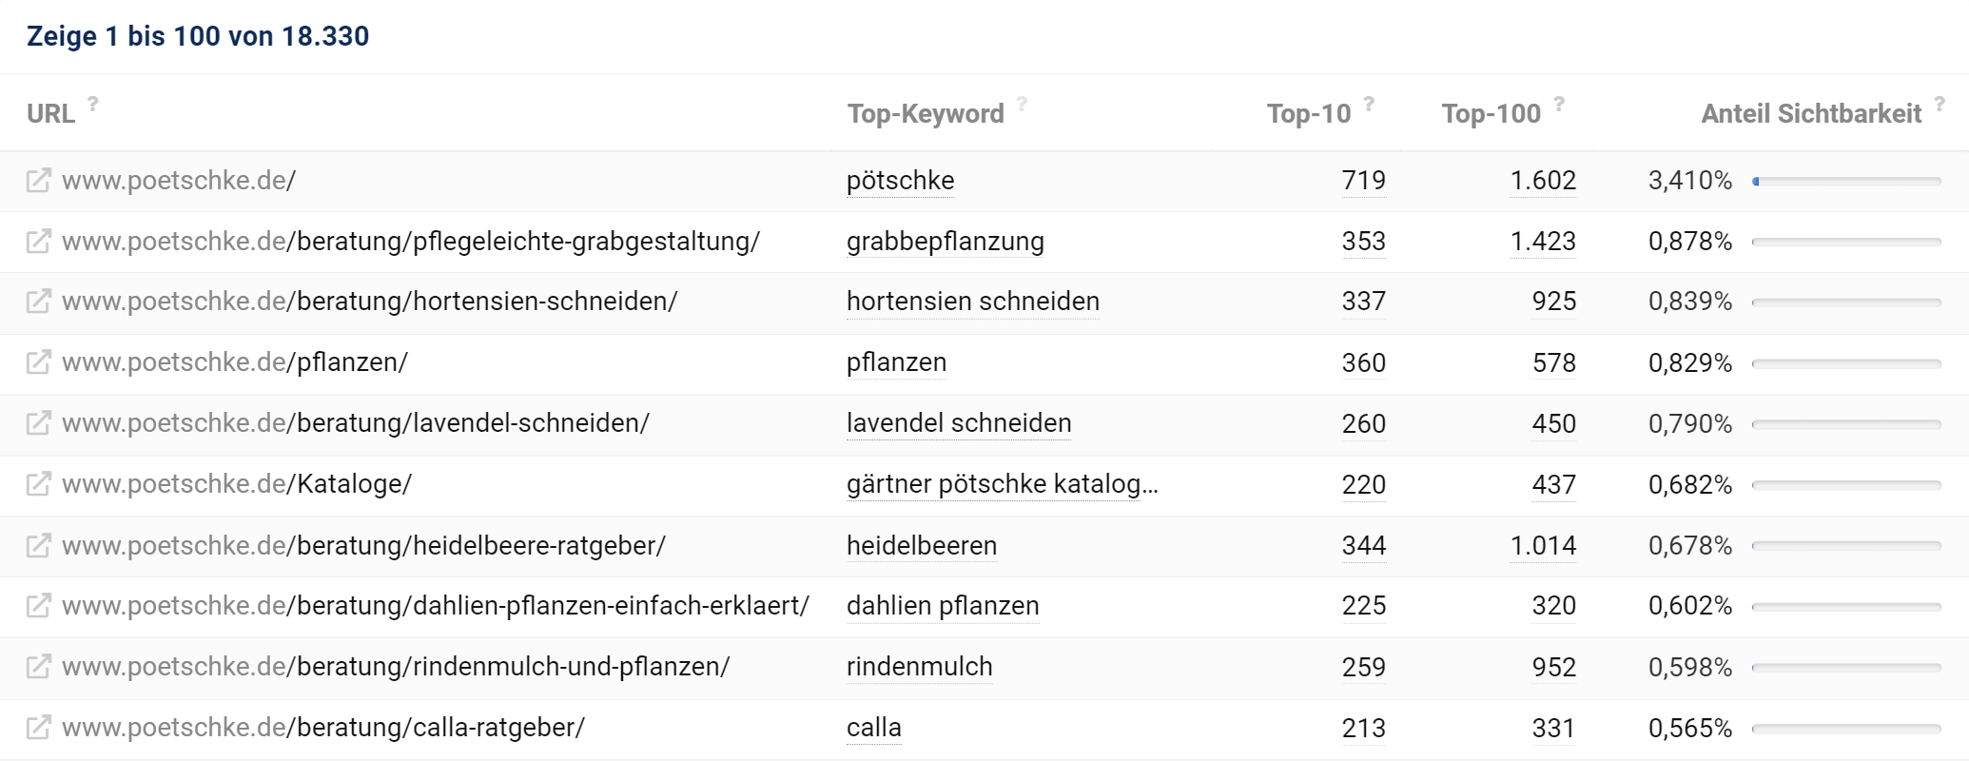Click the 'grabbepflanzung' keyword link

click(945, 242)
